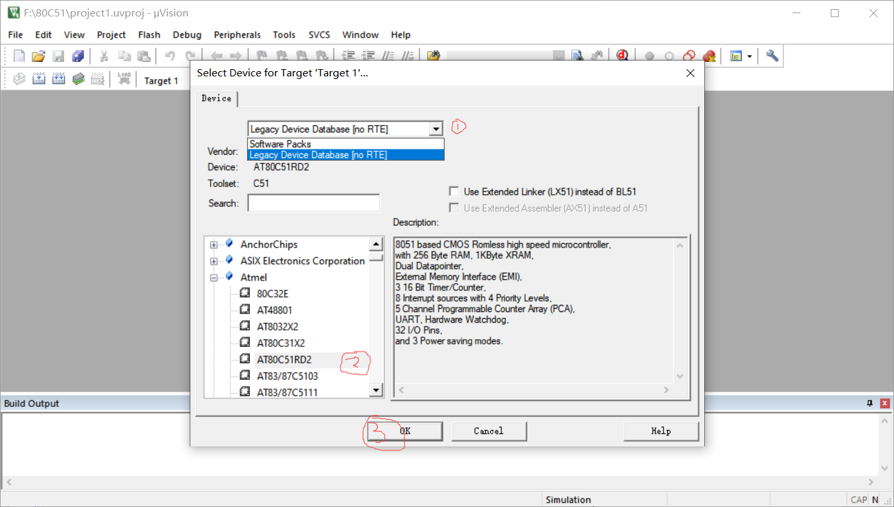The width and height of the screenshot is (894, 507).
Task: Enable Use Extended Linker (LX51) checkbox
Action: 454,192
